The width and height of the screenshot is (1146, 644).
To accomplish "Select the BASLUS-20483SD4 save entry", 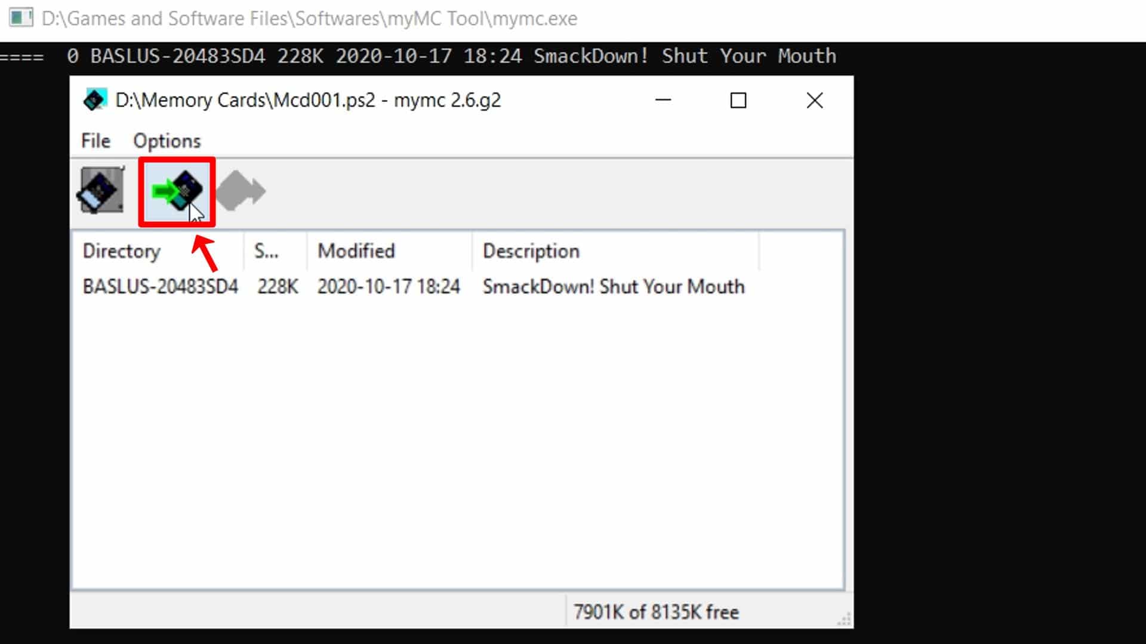I will 161,286.
